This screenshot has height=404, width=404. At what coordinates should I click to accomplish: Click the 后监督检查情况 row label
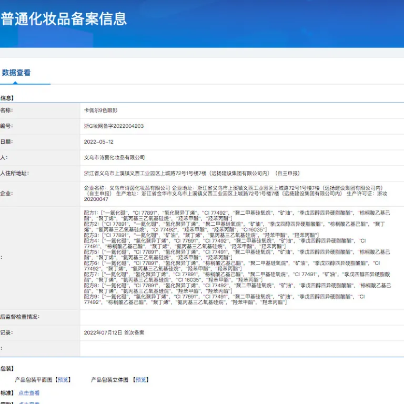[20, 317]
